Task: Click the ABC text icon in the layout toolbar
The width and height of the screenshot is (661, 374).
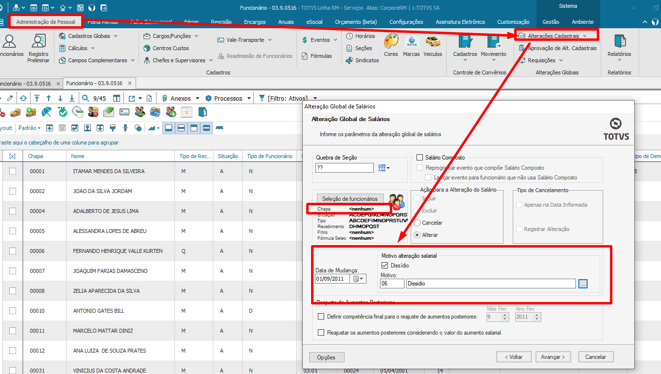Action: click(x=219, y=128)
